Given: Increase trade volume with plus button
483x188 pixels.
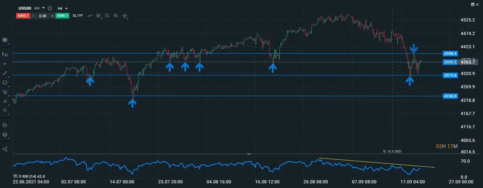Looking at the screenshot, I should [52, 16].
